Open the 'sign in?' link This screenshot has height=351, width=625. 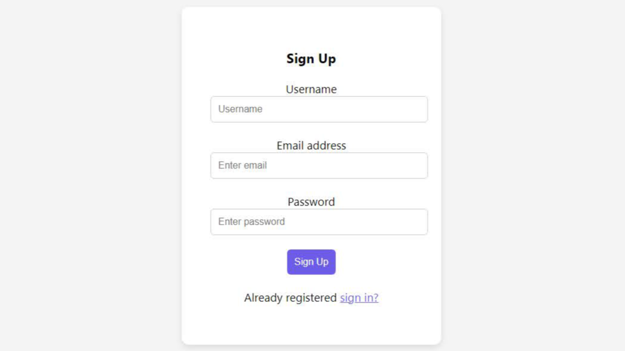point(359,298)
